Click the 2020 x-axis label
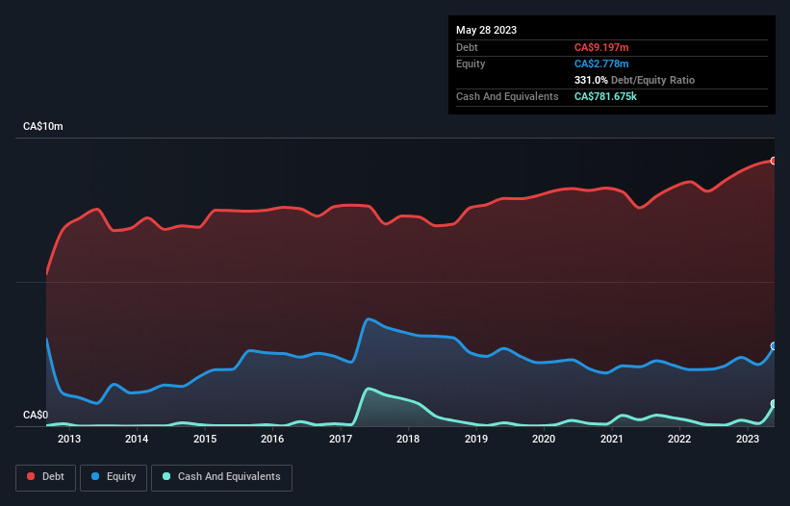Viewport: 790px width, 506px height. (544, 439)
